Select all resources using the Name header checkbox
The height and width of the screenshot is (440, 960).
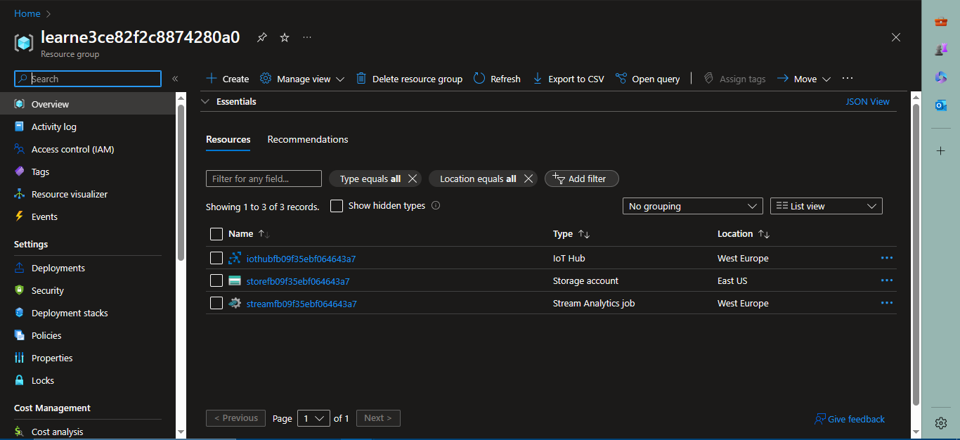click(216, 233)
